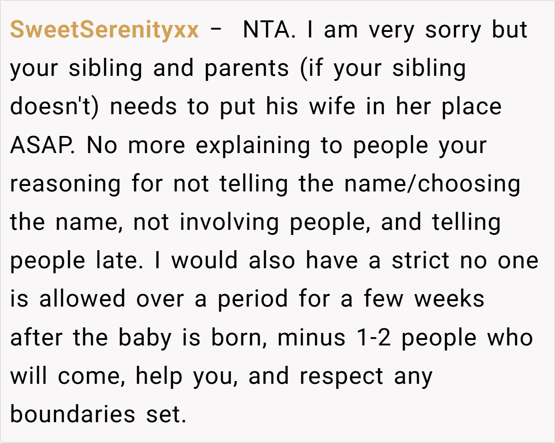Click the word "involving" in the comment

coord(229,222)
